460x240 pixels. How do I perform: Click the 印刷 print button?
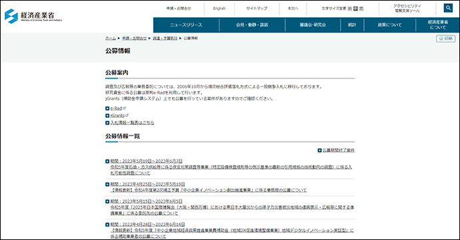445,39
